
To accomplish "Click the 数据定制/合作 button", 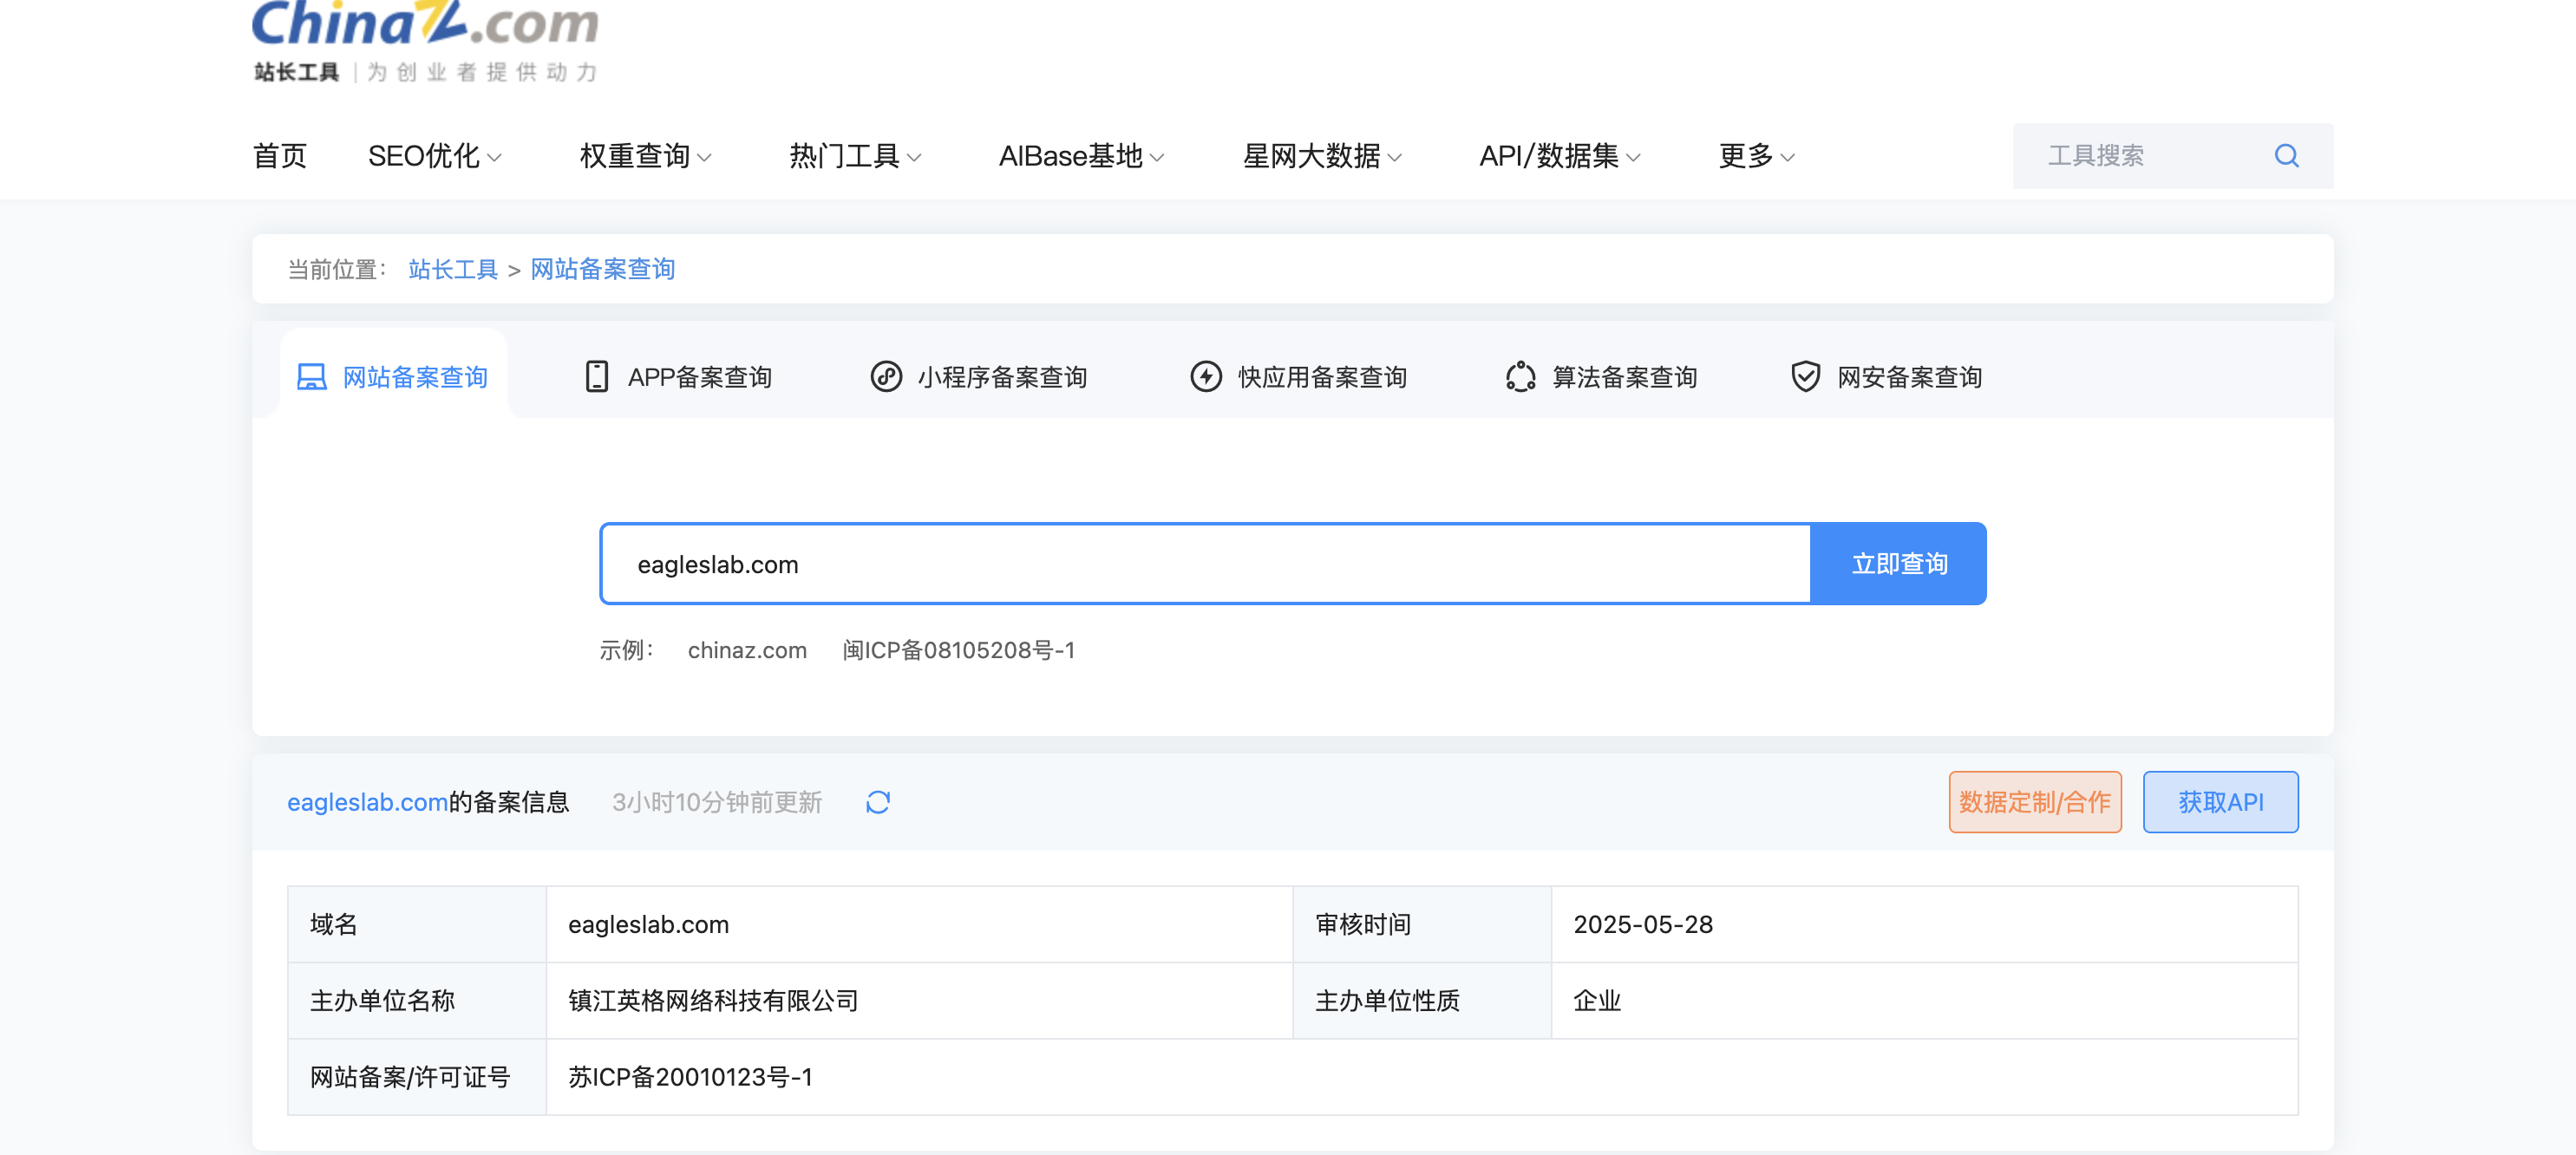I will click(x=2034, y=802).
